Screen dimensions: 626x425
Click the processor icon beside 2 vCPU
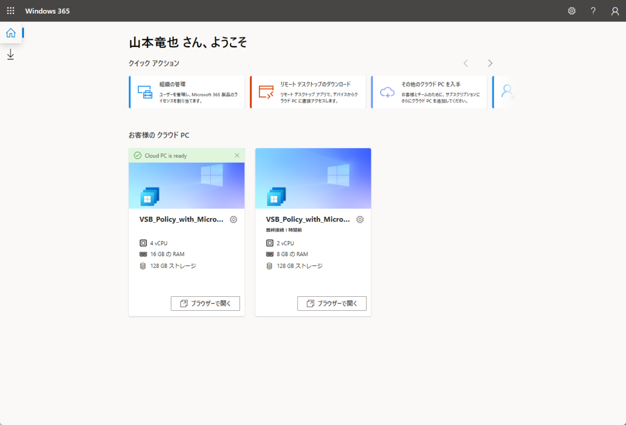[x=270, y=243]
